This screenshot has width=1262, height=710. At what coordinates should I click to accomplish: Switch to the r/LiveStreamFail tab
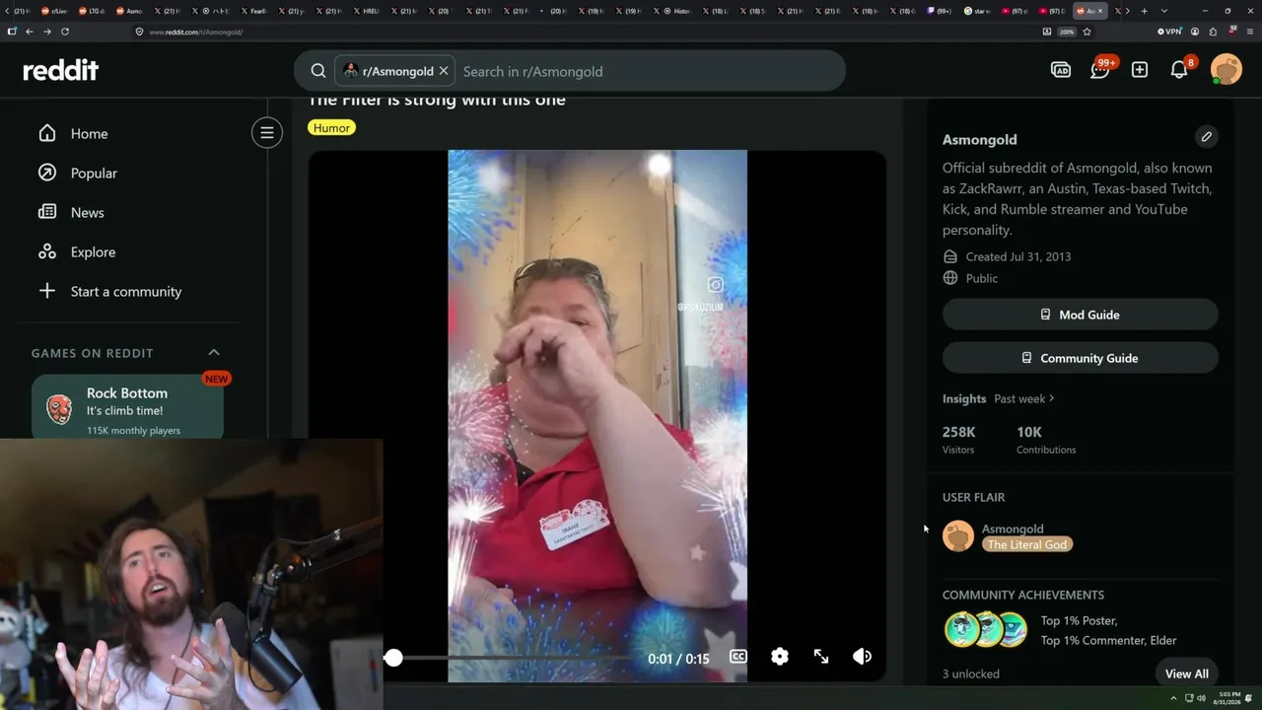(x=54, y=11)
